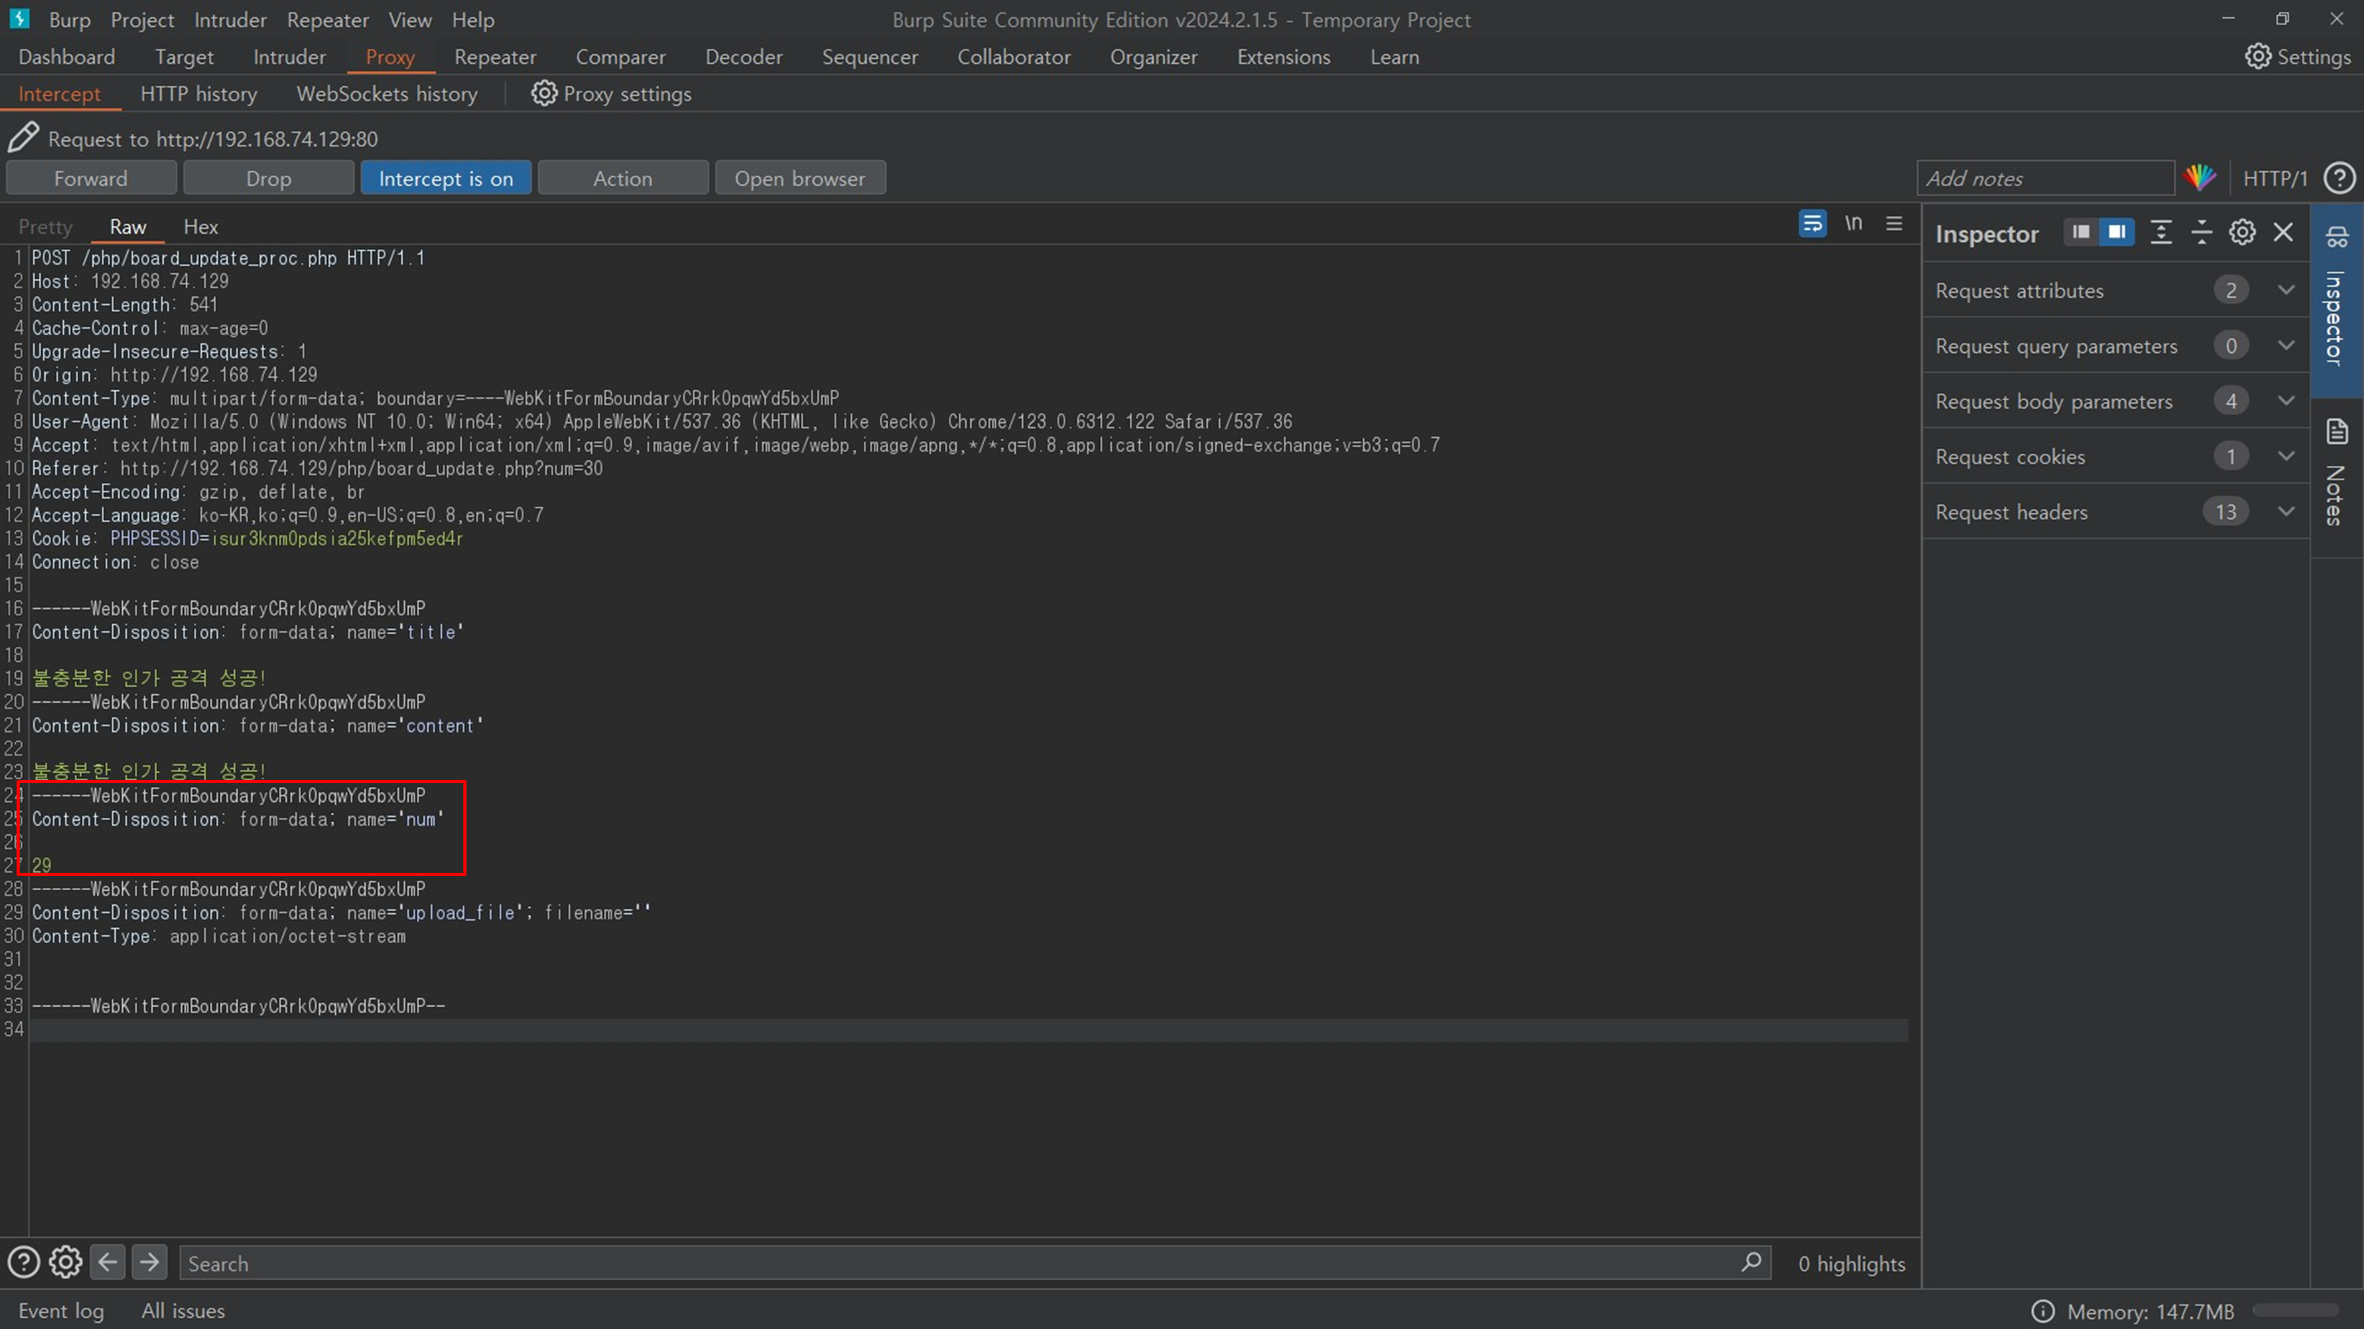Expand Request attributes section
Image resolution: width=2364 pixels, height=1329 pixels.
click(2115, 290)
